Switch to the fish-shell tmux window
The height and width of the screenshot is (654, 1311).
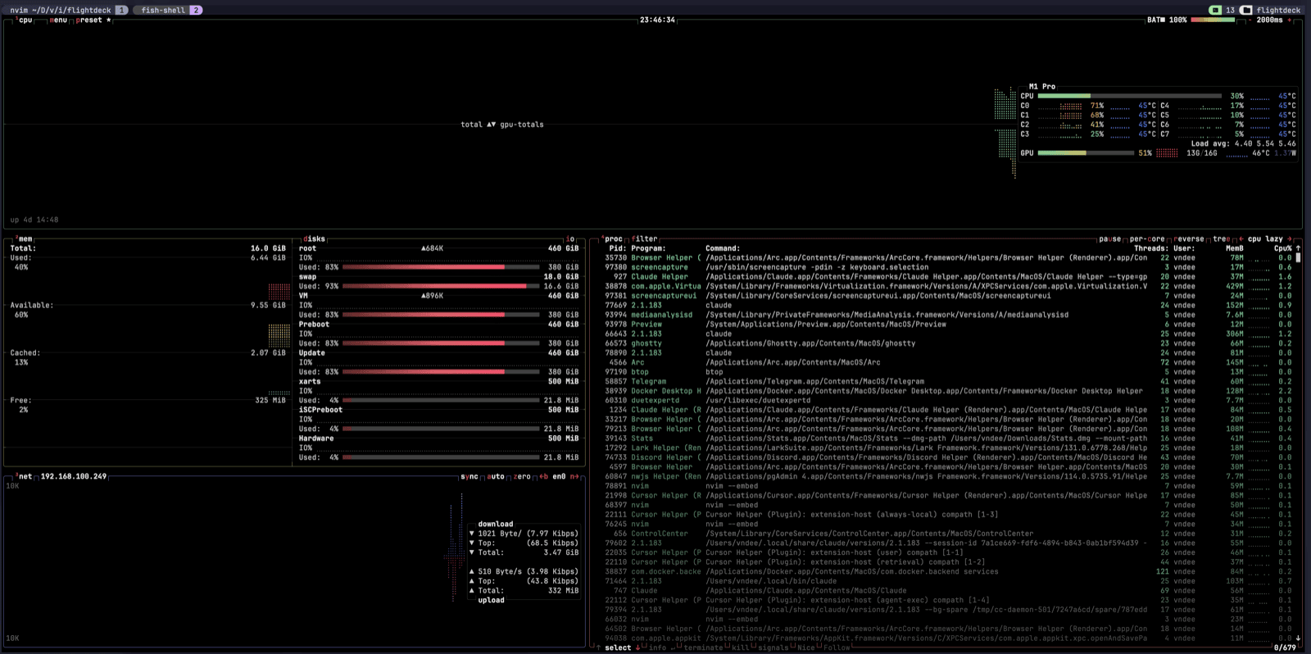[x=170, y=10]
